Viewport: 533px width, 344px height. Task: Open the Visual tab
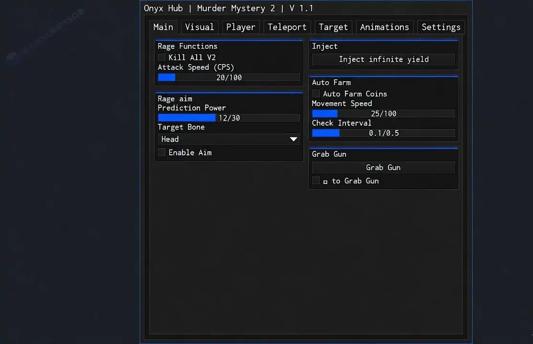click(200, 27)
